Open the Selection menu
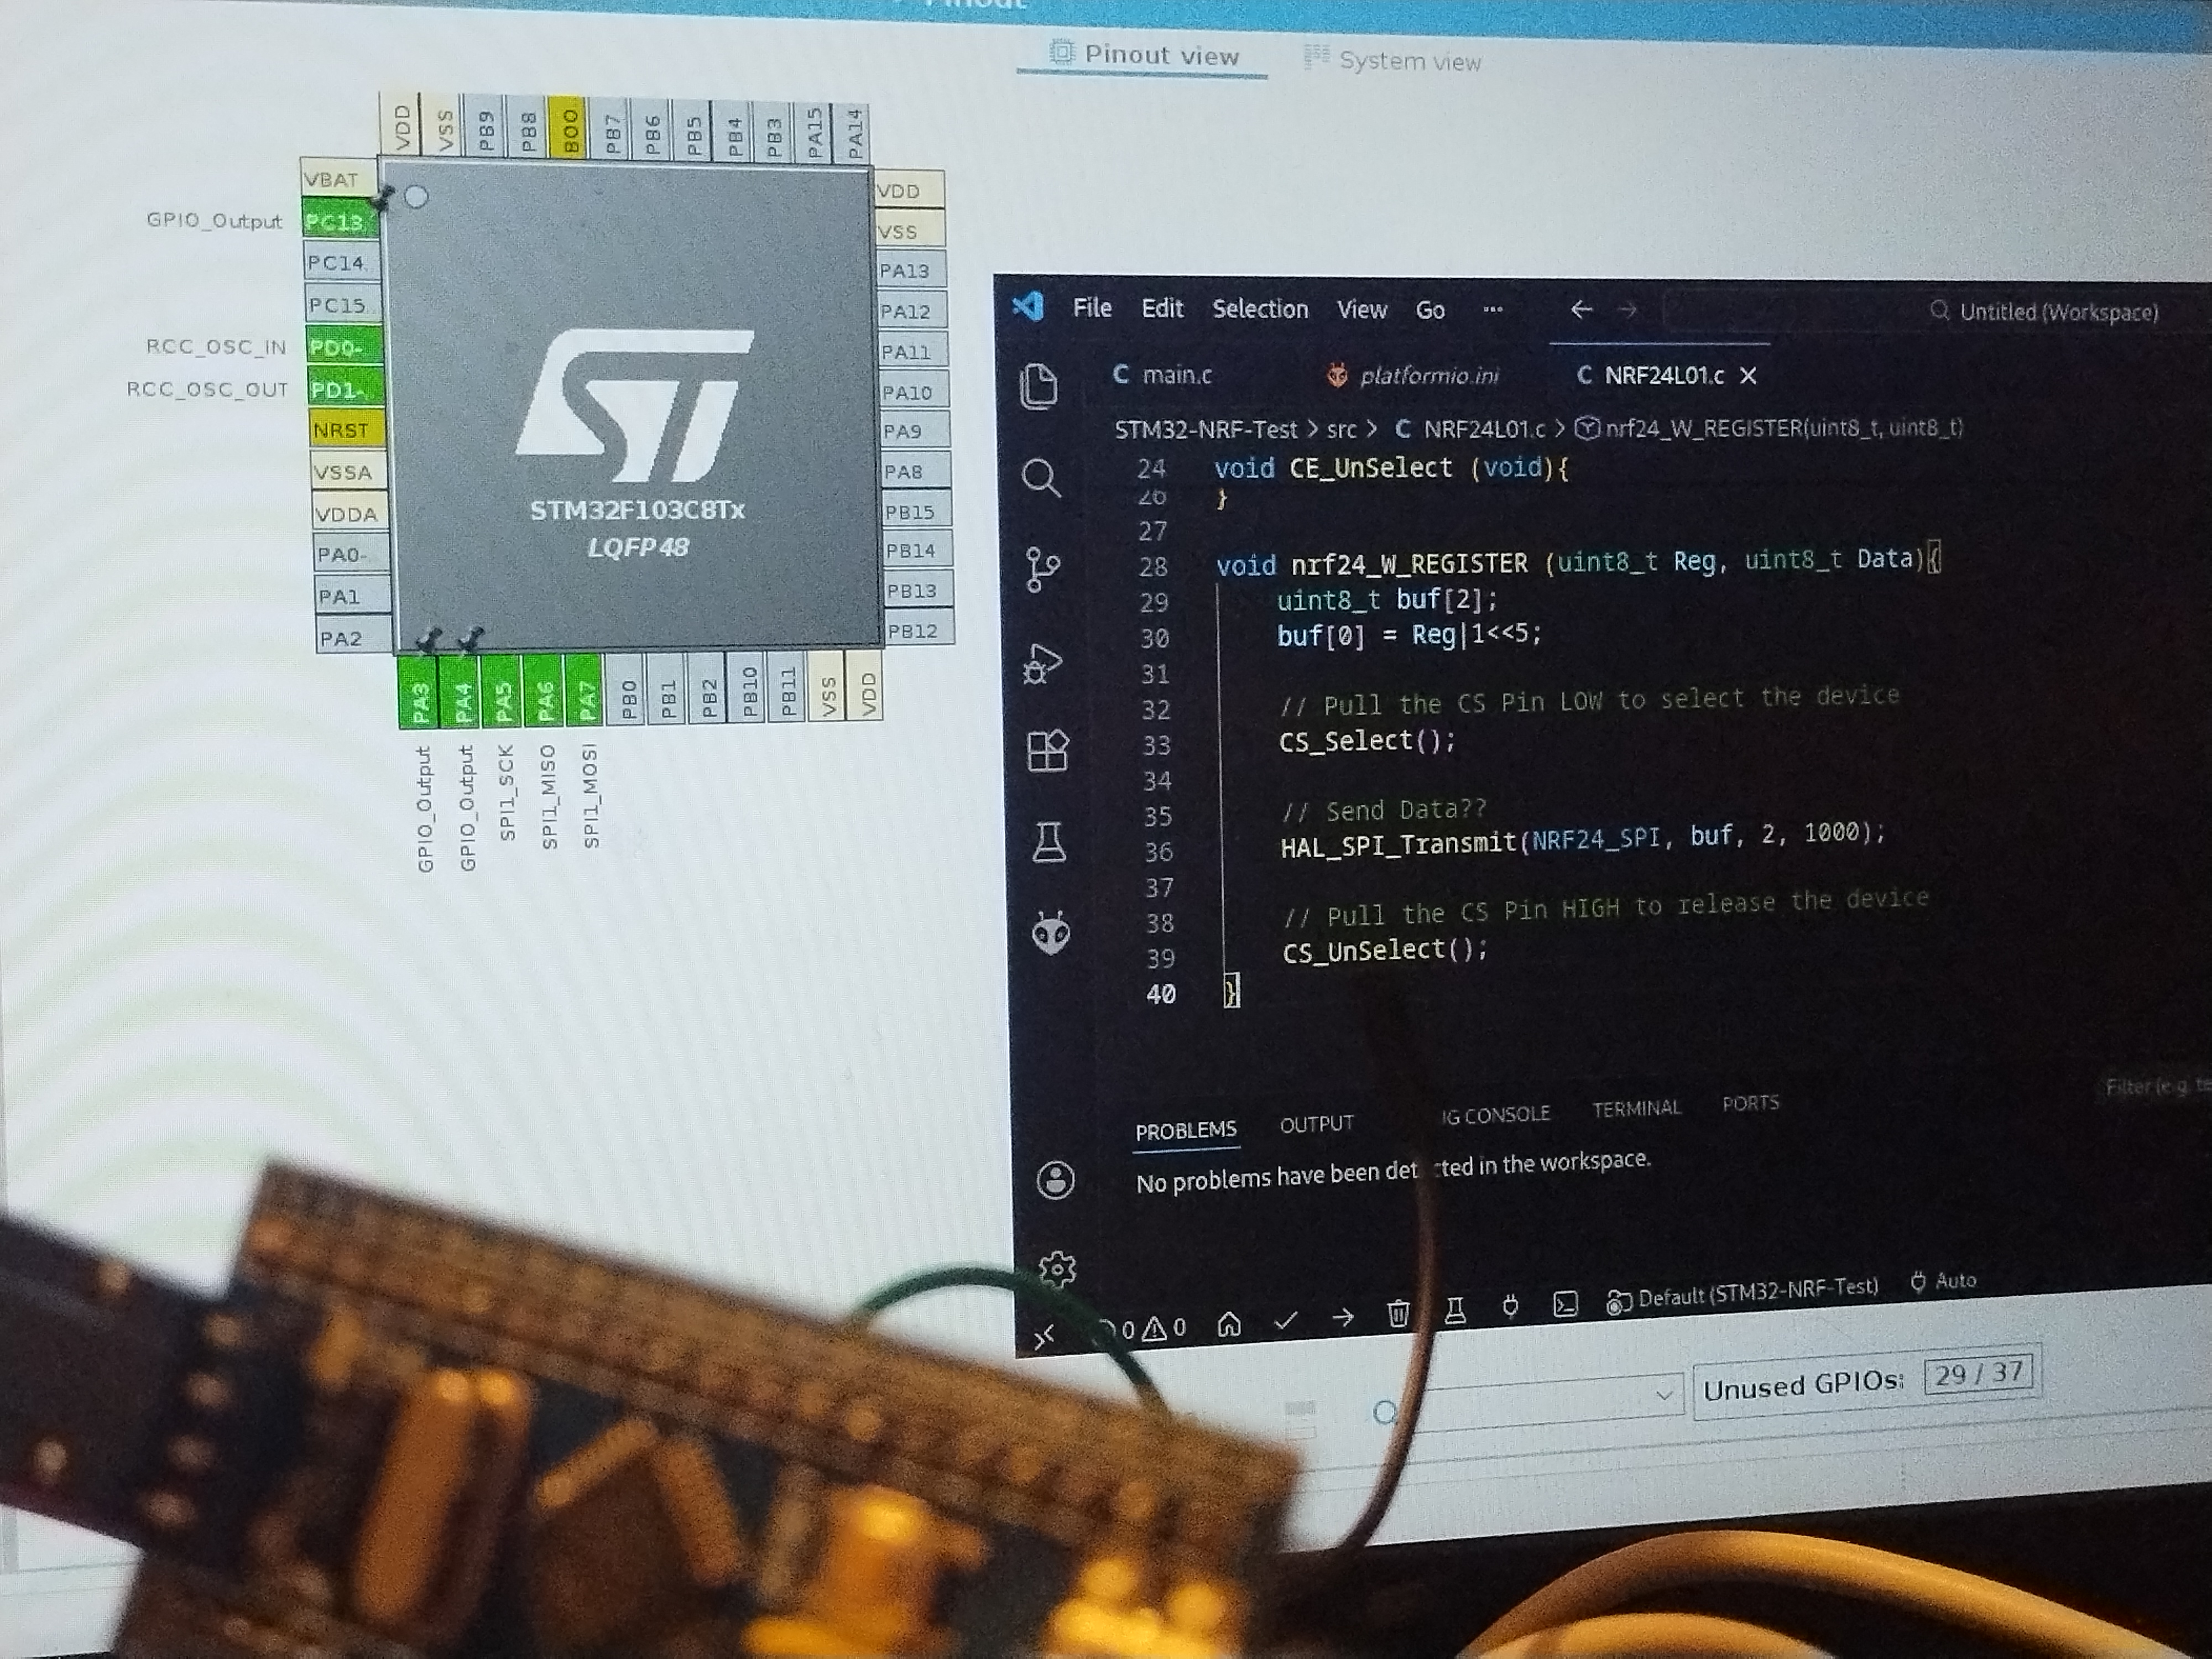The image size is (2212, 1659). click(1260, 309)
